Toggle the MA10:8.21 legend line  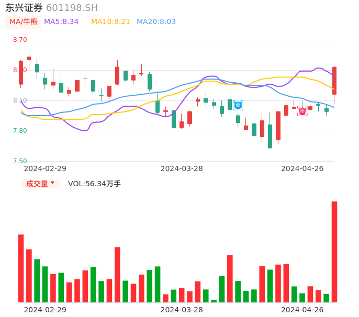pyautogui.click(x=110, y=22)
